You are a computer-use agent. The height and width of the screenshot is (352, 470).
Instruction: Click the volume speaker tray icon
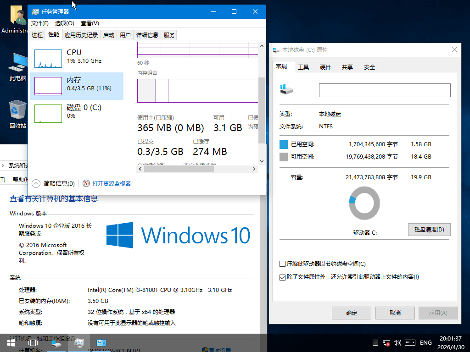coord(397,343)
